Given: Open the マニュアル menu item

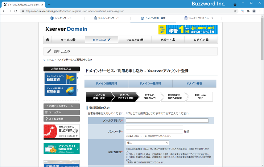Looking at the screenshot, I should click(x=135, y=40).
